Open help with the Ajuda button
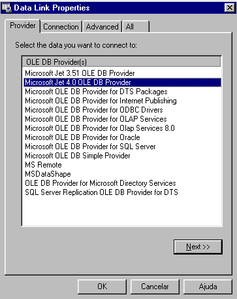 point(208,287)
